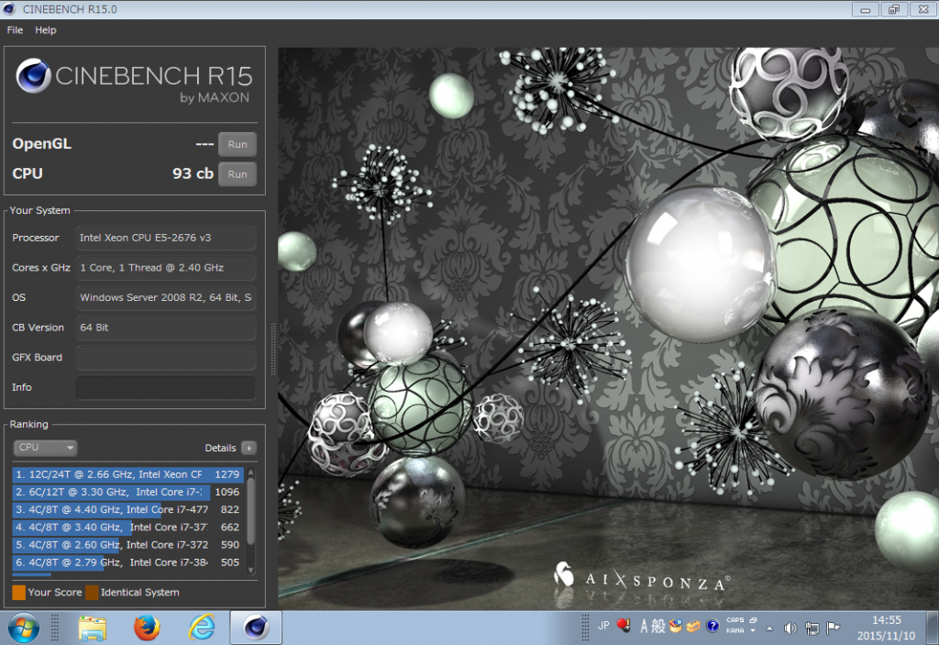The height and width of the screenshot is (645, 939).
Task: Click the rendered scene image
Action: click(x=609, y=328)
